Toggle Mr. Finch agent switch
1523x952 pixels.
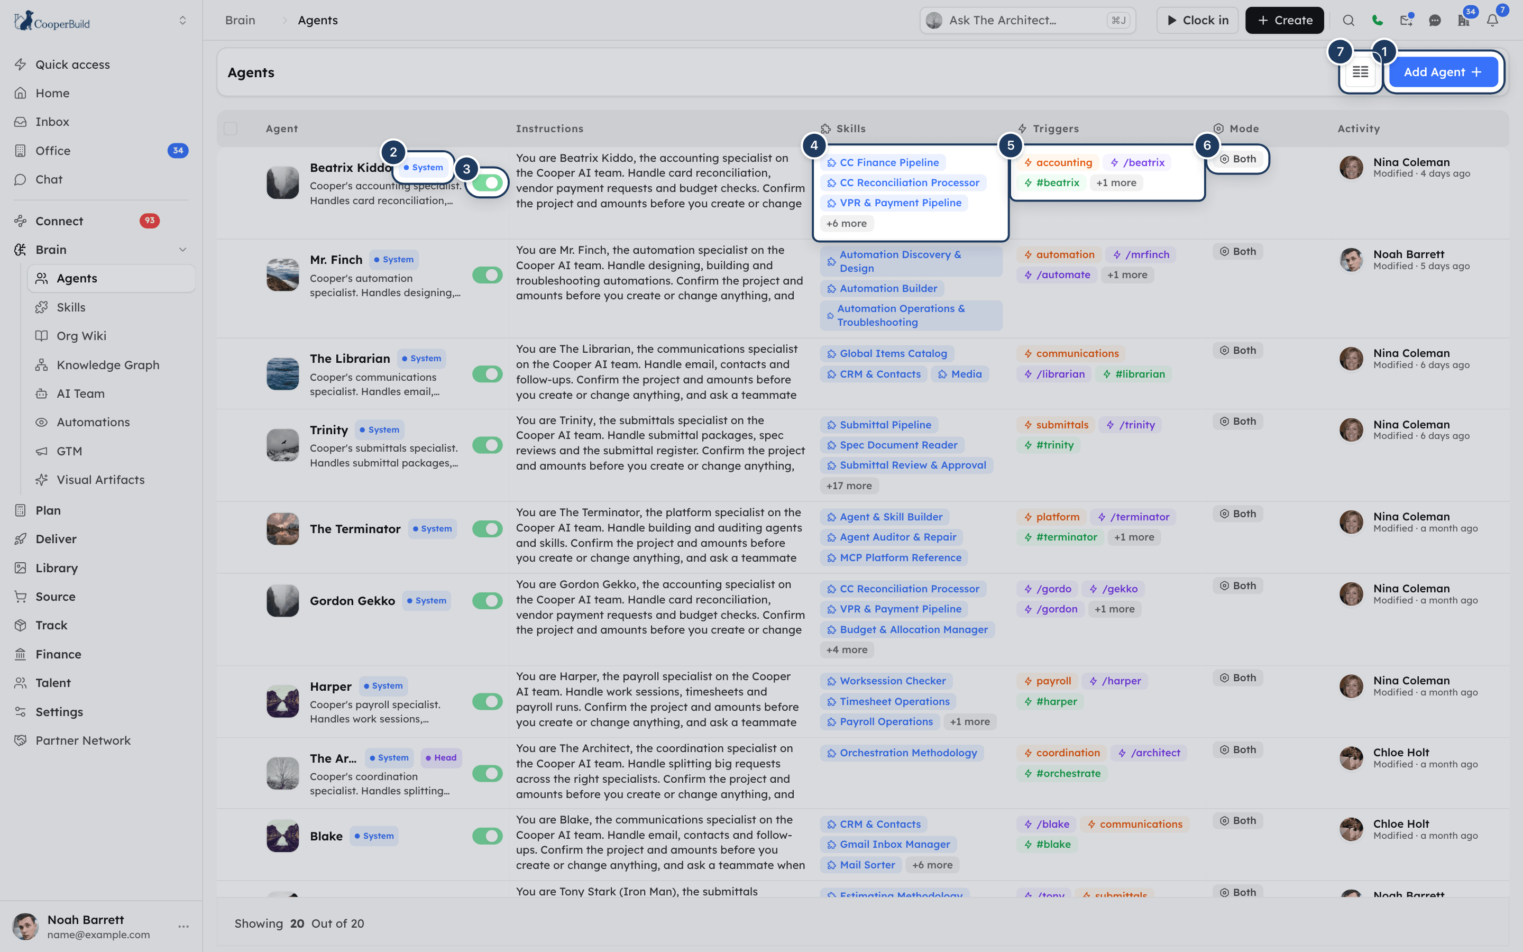(487, 275)
